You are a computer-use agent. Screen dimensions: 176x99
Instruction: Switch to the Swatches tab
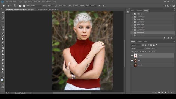(139, 11)
